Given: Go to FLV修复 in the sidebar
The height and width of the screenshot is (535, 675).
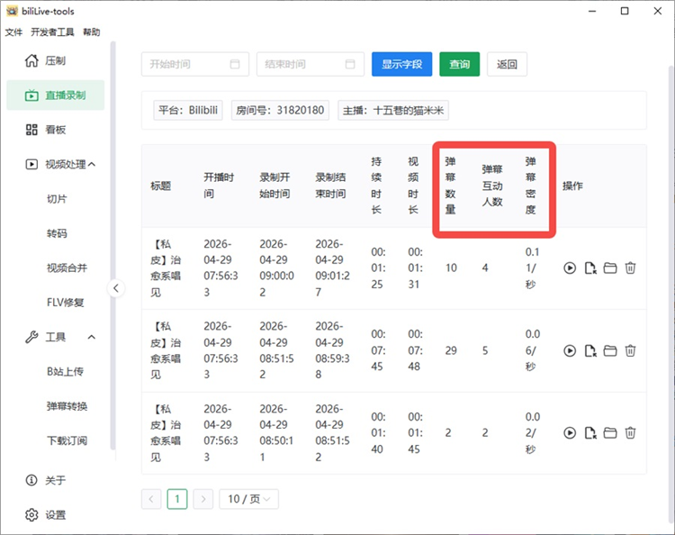Looking at the screenshot, I should pos(66,303).
